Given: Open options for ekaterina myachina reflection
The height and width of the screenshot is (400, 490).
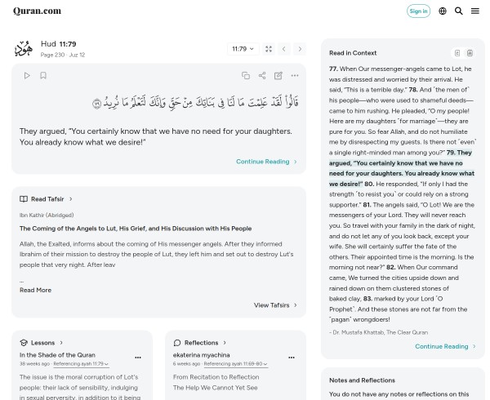Looking at the screenshot, I should (292, 358).
